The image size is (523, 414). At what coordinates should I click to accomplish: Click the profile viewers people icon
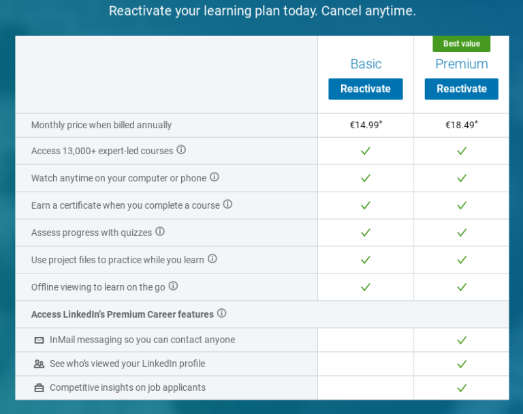point(39,364)
